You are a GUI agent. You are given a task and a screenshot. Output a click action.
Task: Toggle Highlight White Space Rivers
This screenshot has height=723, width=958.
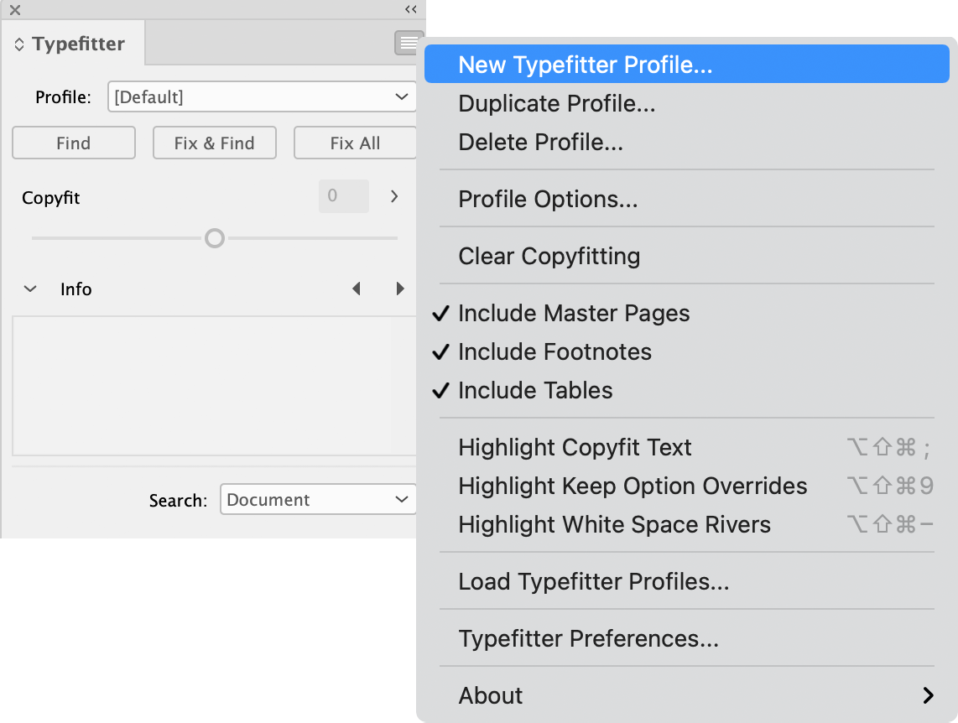(x=687, y=524)
